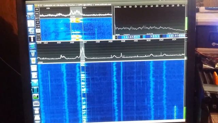Viewport: 218px width, 123px height.
Task: Open the Ubuntu dash icon atop launcher
Action: coord(30,8)
